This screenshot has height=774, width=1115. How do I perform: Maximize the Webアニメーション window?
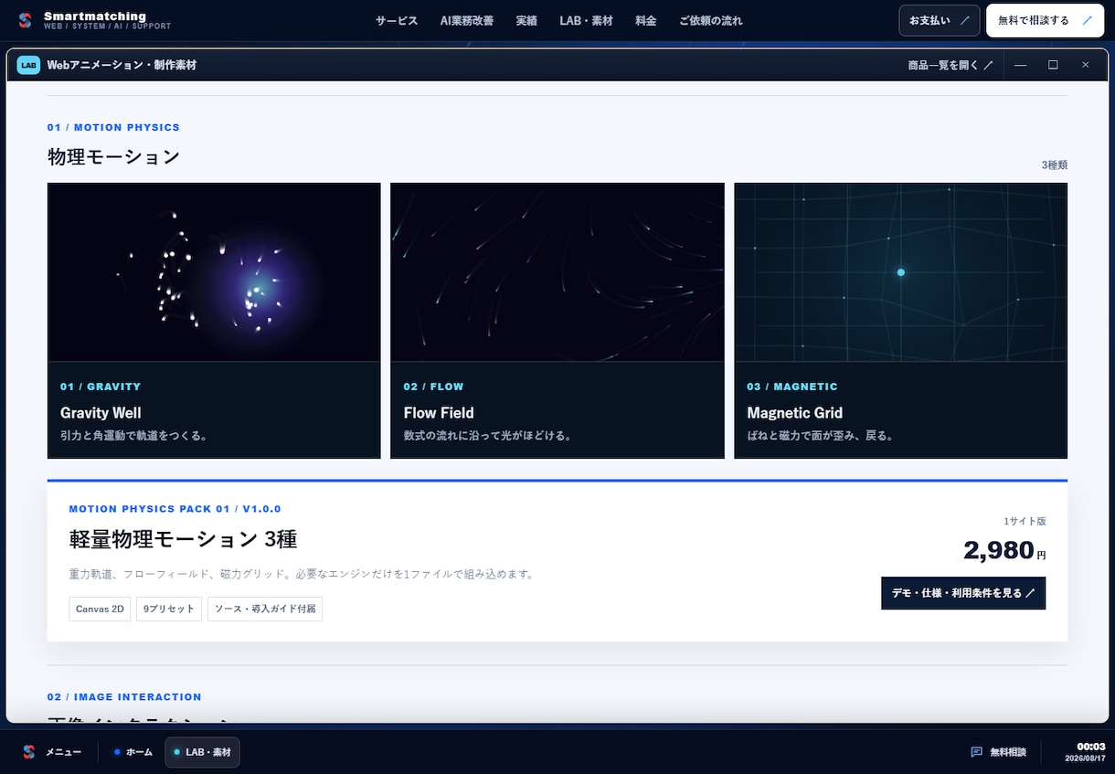click(x=1053, y=65)
